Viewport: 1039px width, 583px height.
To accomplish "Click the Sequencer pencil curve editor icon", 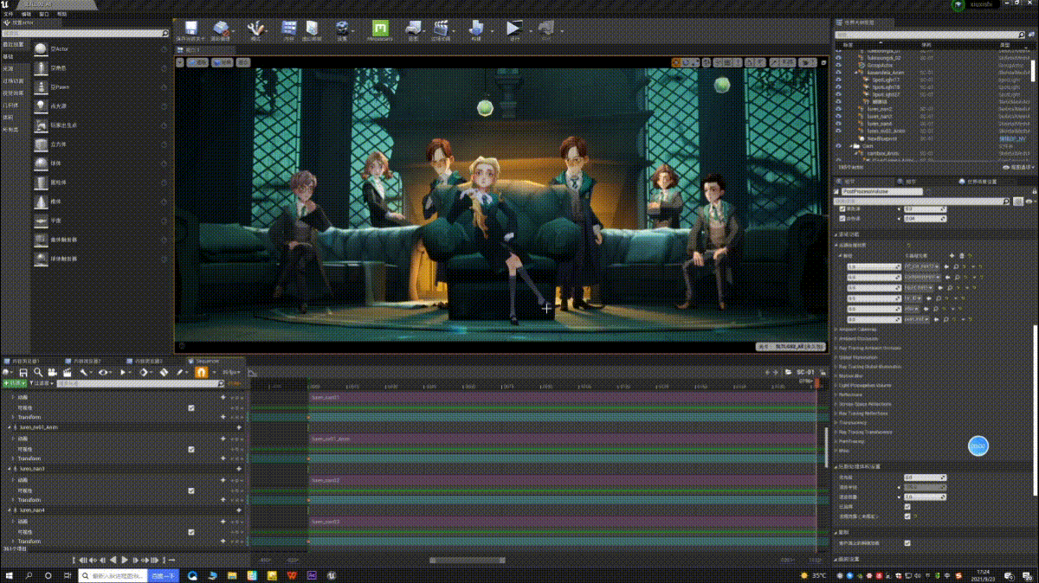I will [181, 372].
